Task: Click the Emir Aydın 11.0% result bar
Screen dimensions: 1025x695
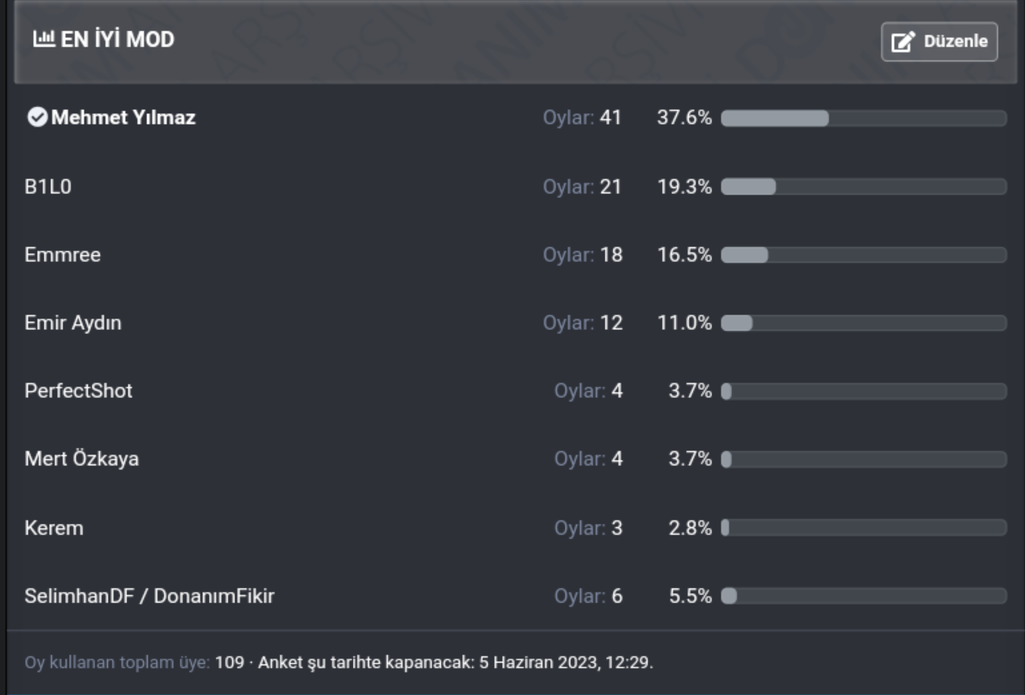Action: pyautogui.click(x=863, y=323)
